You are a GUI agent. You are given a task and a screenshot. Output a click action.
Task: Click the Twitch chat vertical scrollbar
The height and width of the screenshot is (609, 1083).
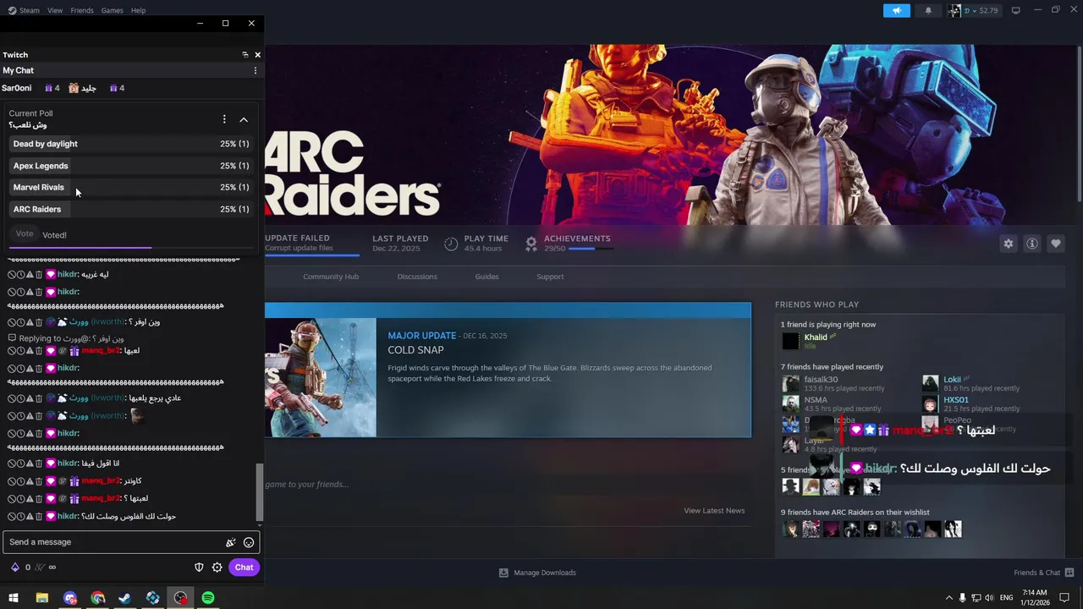(260, 494)
